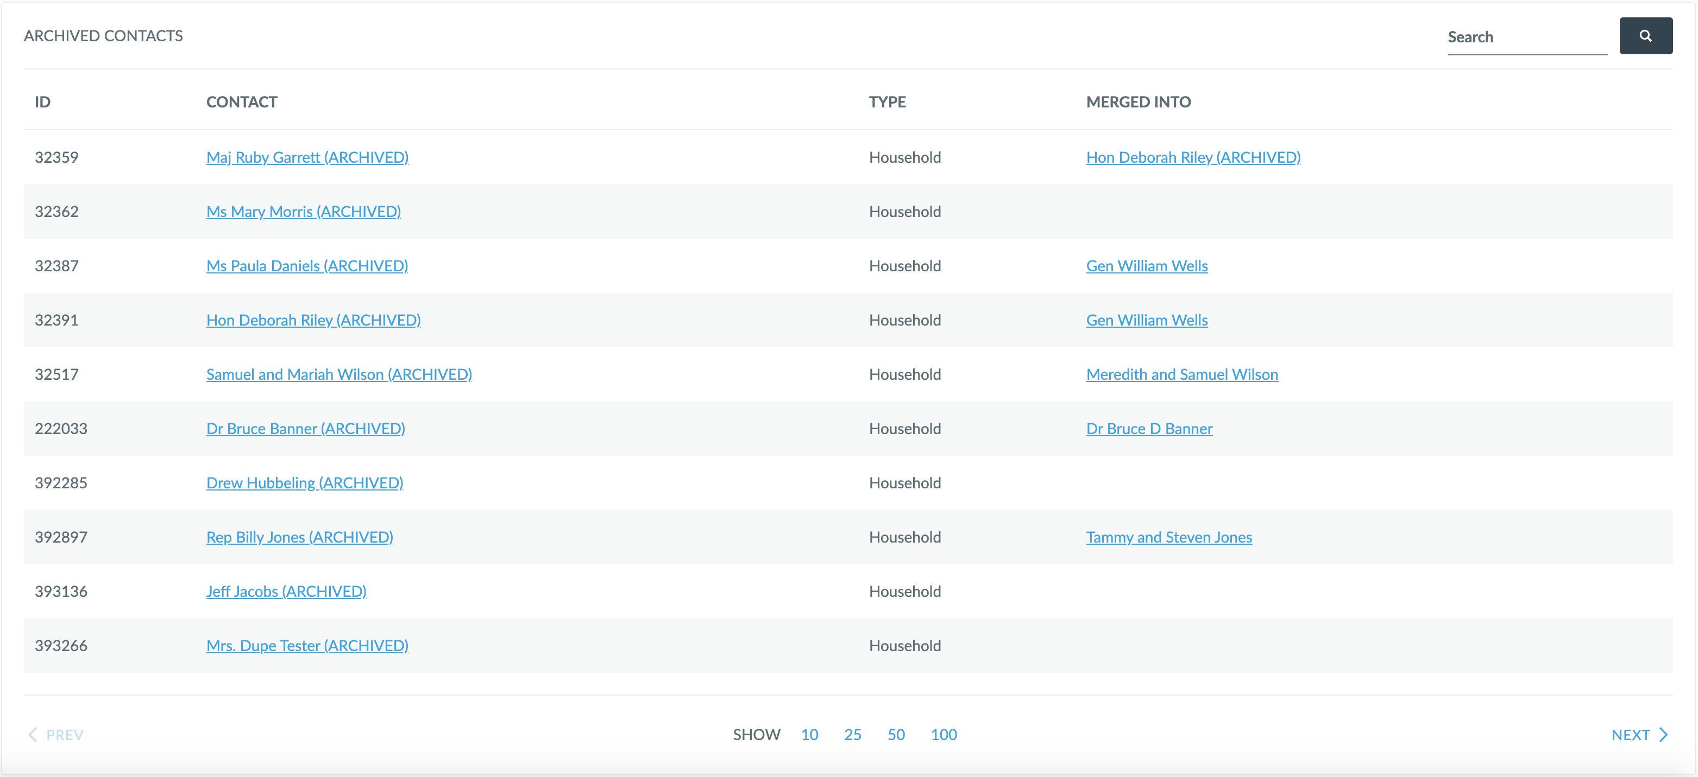This screenshot has height=777, width=1698.
Task: Show 10 results per page
Action: point(809,735)
